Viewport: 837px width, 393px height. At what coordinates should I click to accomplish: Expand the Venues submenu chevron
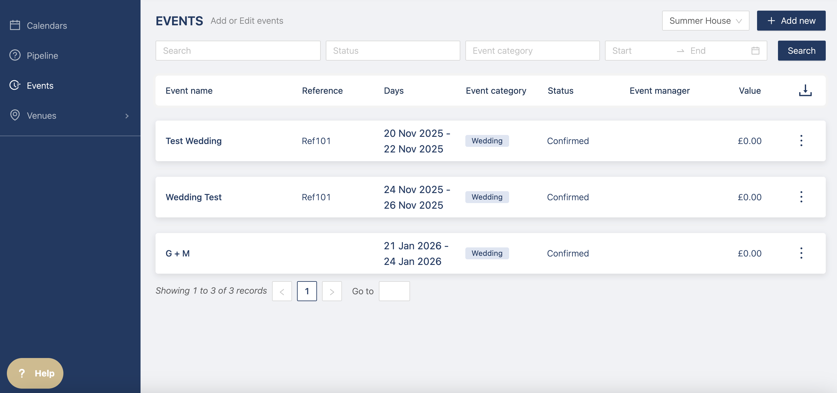[x=127, y=116]
